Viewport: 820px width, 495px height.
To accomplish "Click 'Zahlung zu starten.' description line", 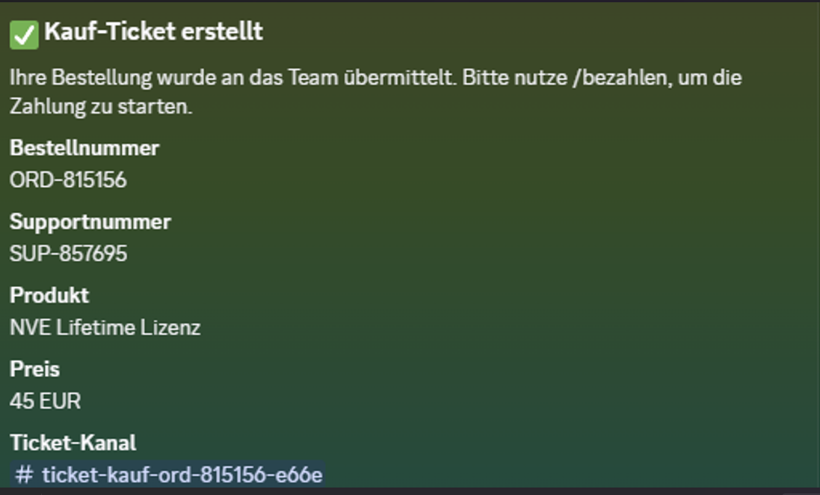I will (x=101, y=107).
